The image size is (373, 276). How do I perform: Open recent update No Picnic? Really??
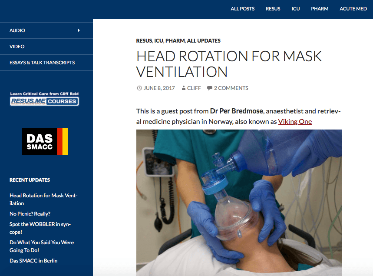coord(30,214)
